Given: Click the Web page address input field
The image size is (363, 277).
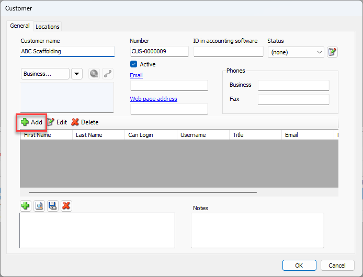Looking at the screenshot, I should [169, 109].
